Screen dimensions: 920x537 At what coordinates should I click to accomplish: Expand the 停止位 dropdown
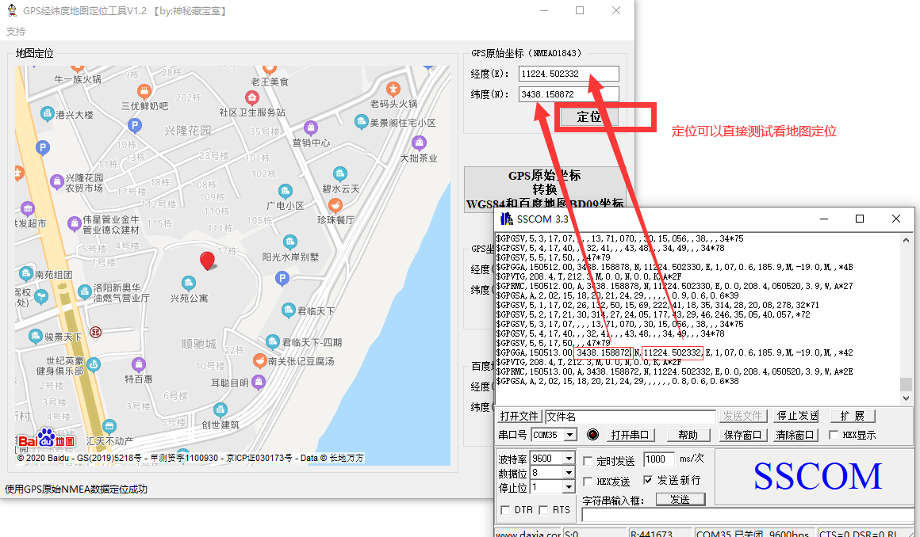pyautogui.click(x=569, y=486)
